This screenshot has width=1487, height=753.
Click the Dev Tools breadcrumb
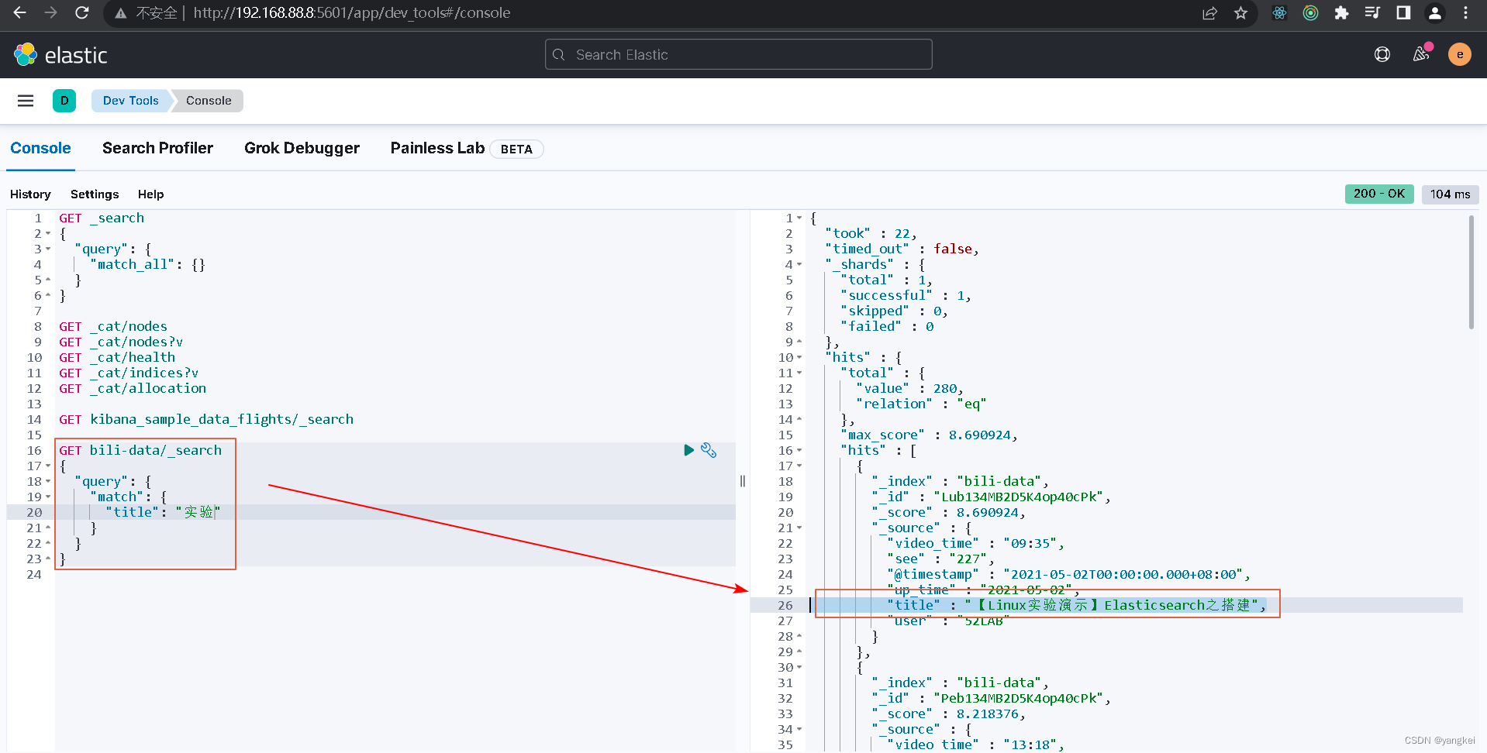130,101
